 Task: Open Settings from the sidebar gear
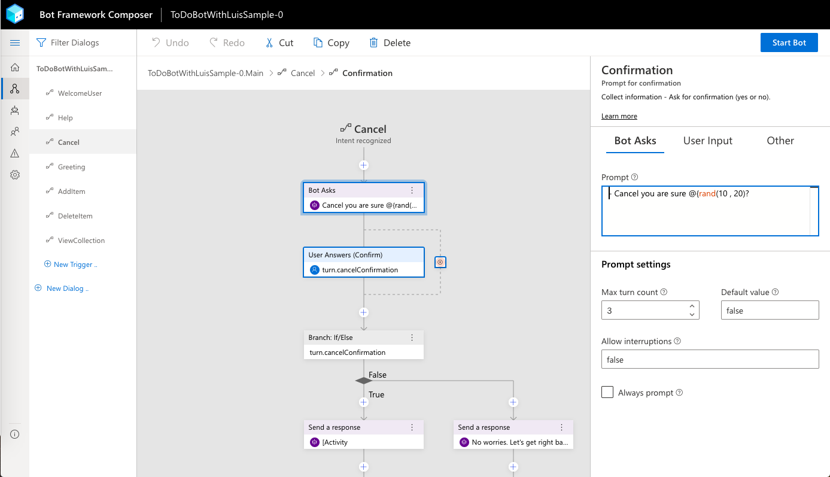(x=14, y=174)
